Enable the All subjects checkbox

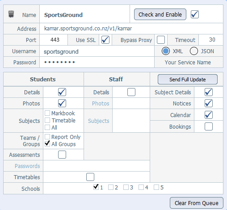point(47,127)
